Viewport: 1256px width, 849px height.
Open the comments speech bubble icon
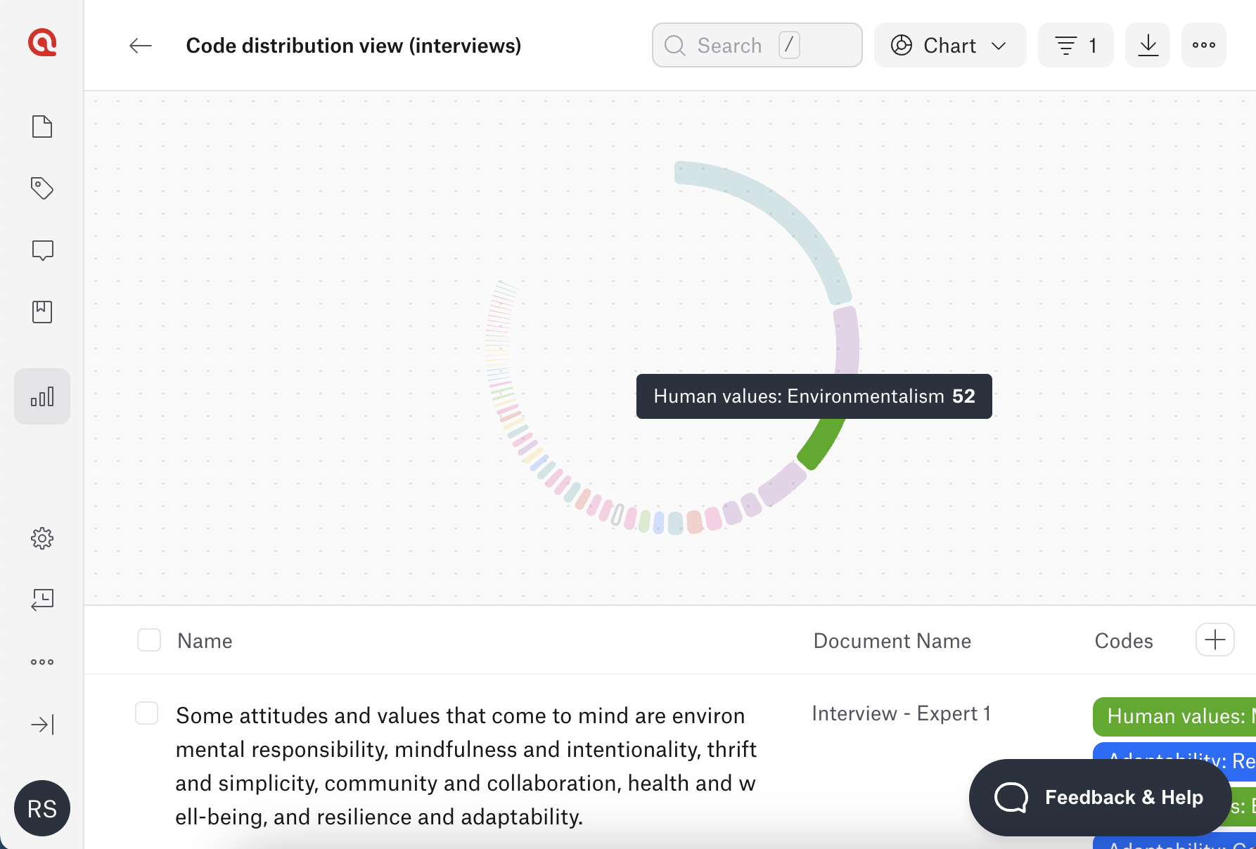pyautogui.click(x=42, y=250)
